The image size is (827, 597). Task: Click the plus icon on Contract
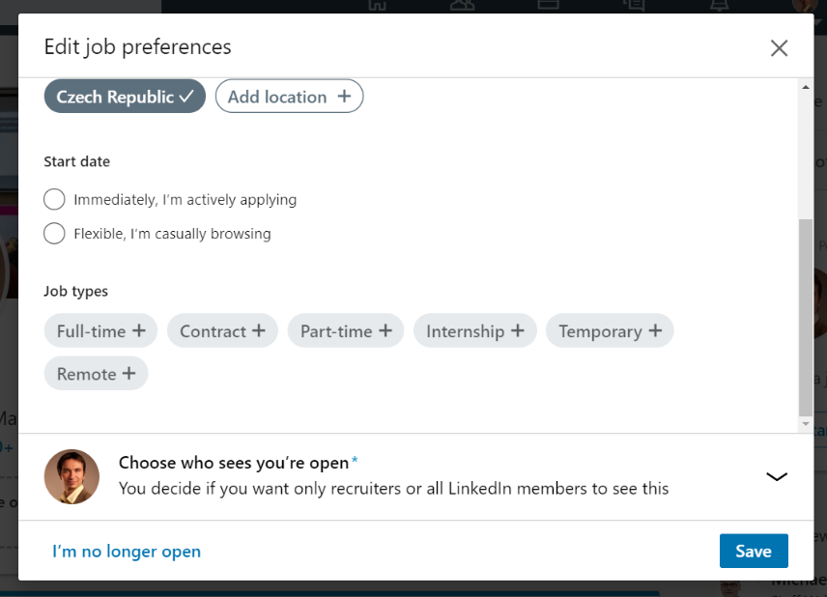259,330
